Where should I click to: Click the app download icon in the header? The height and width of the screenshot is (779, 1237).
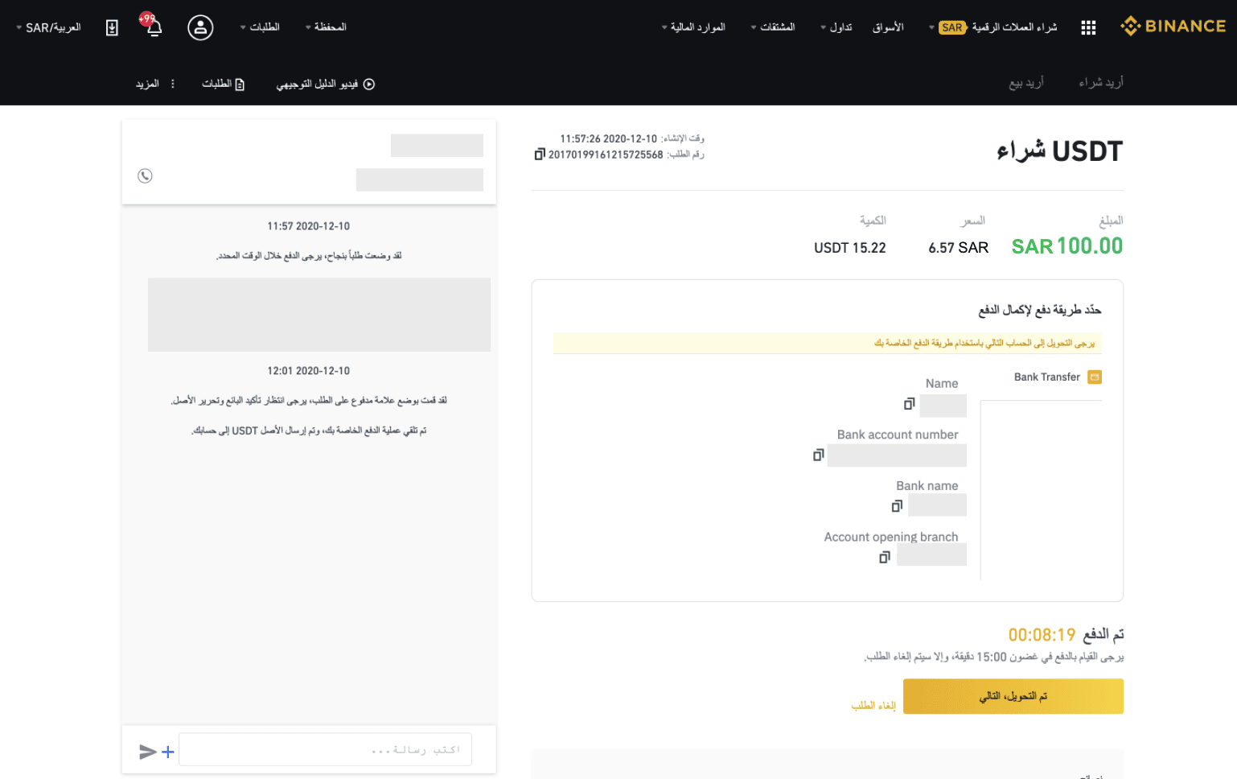[112, 27]
